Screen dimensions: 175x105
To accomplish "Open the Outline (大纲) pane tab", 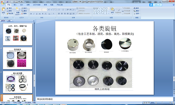I will pos(9,21).
